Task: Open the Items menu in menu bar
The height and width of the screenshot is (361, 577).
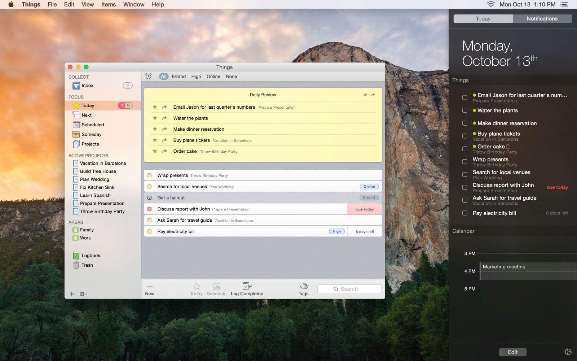Action: click(108, 4)
